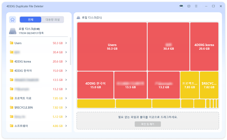Expand the 13.5 GB folder chevron

tap(66, 80)
